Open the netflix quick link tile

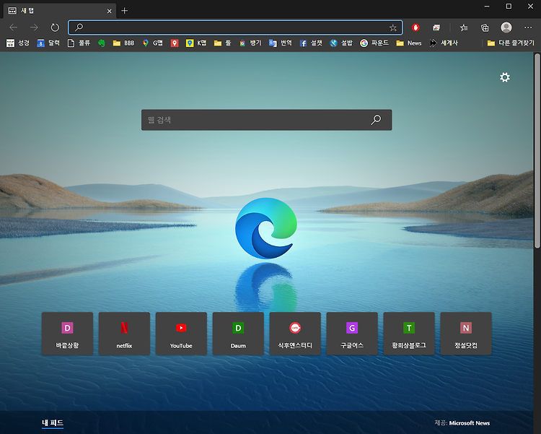pyautogui.click(x=124, y=334)
